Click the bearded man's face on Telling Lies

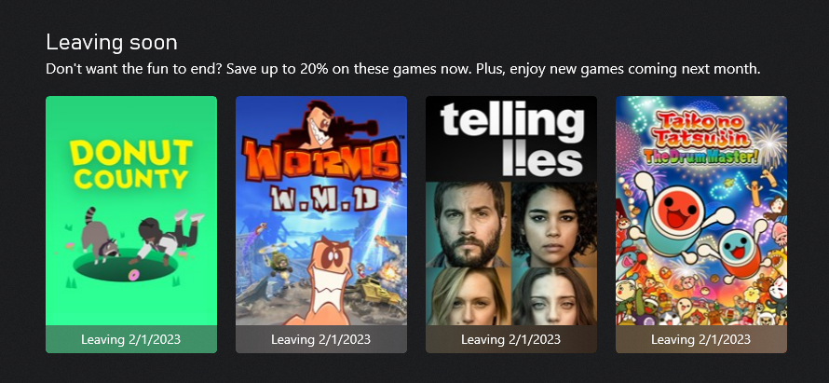[469, 225]
